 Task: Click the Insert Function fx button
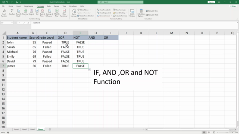pos(4,13)
